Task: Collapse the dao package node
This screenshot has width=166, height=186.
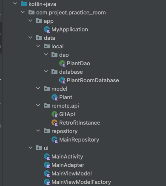Action: (x=46, y=55)
